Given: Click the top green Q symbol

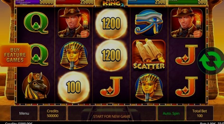Looking at the screenshot, I should (36, 23).
